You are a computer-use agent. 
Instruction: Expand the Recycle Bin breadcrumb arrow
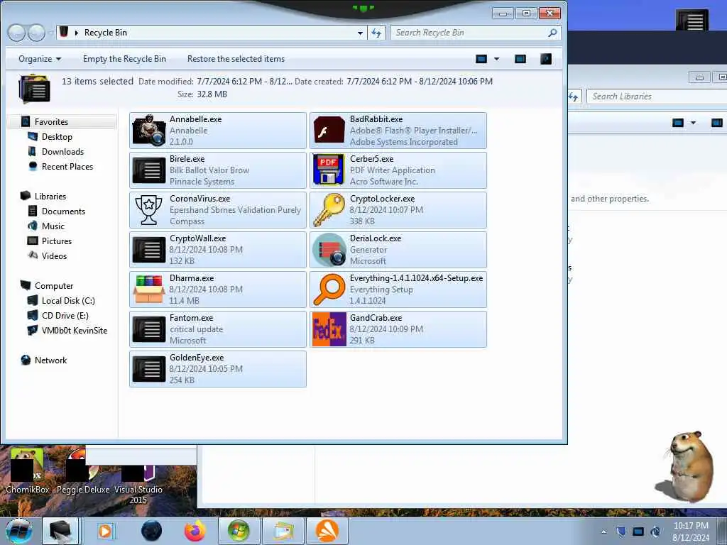(x=77, y=33)
